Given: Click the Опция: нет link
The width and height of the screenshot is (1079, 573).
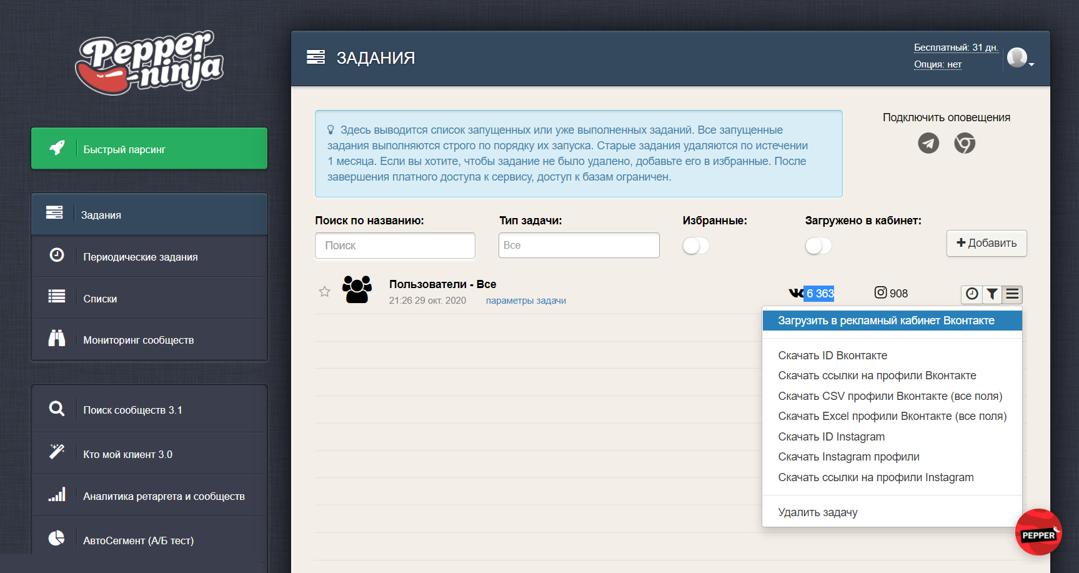Looking at the screenshot, I should click(x=938, y=64).
